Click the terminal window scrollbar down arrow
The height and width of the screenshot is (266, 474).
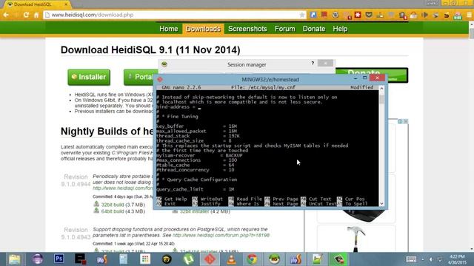pyautogui.click(x=381, y=204)
